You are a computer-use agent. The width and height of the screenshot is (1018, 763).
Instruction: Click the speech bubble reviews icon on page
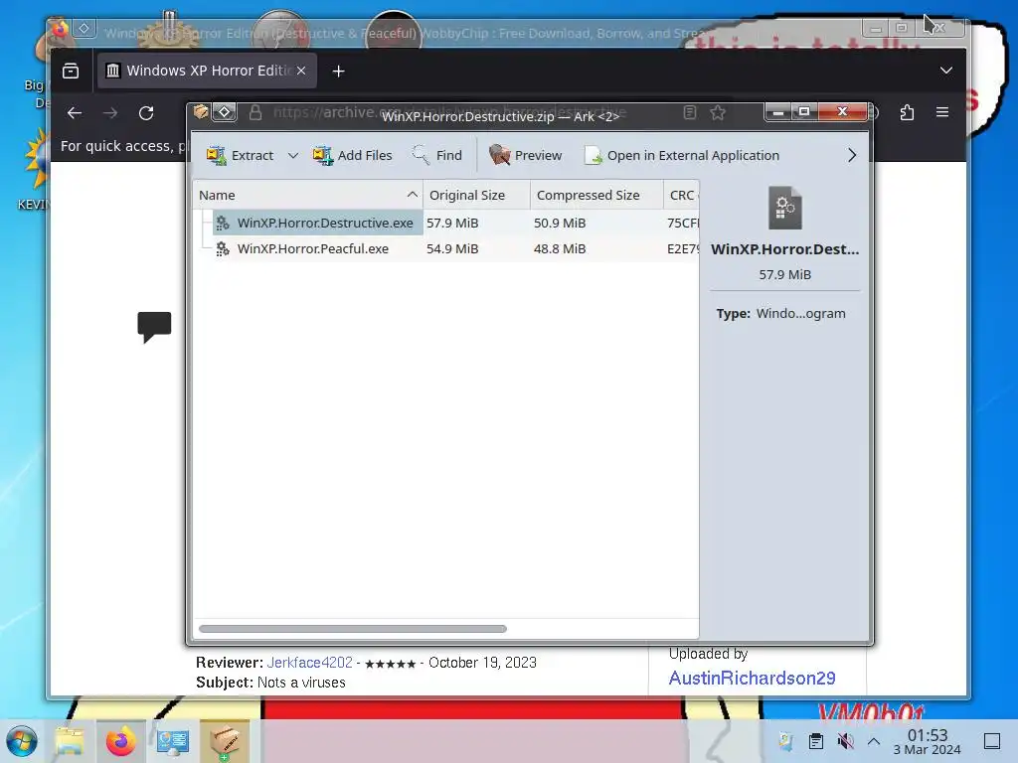[154, 327]
